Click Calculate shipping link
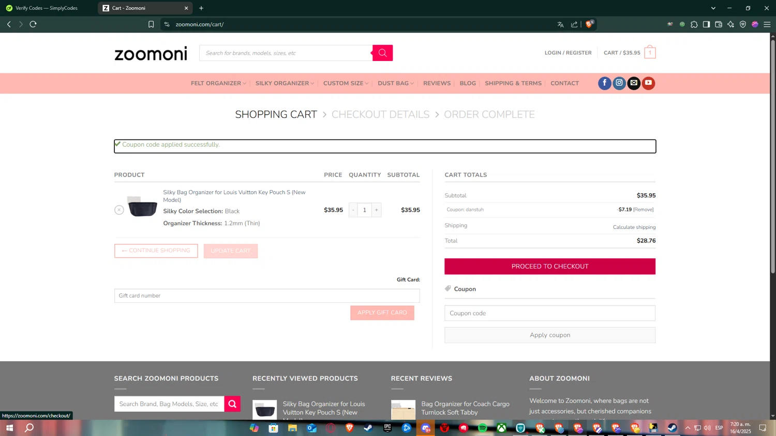Viewport: 776px width, 436px height. 634,227
